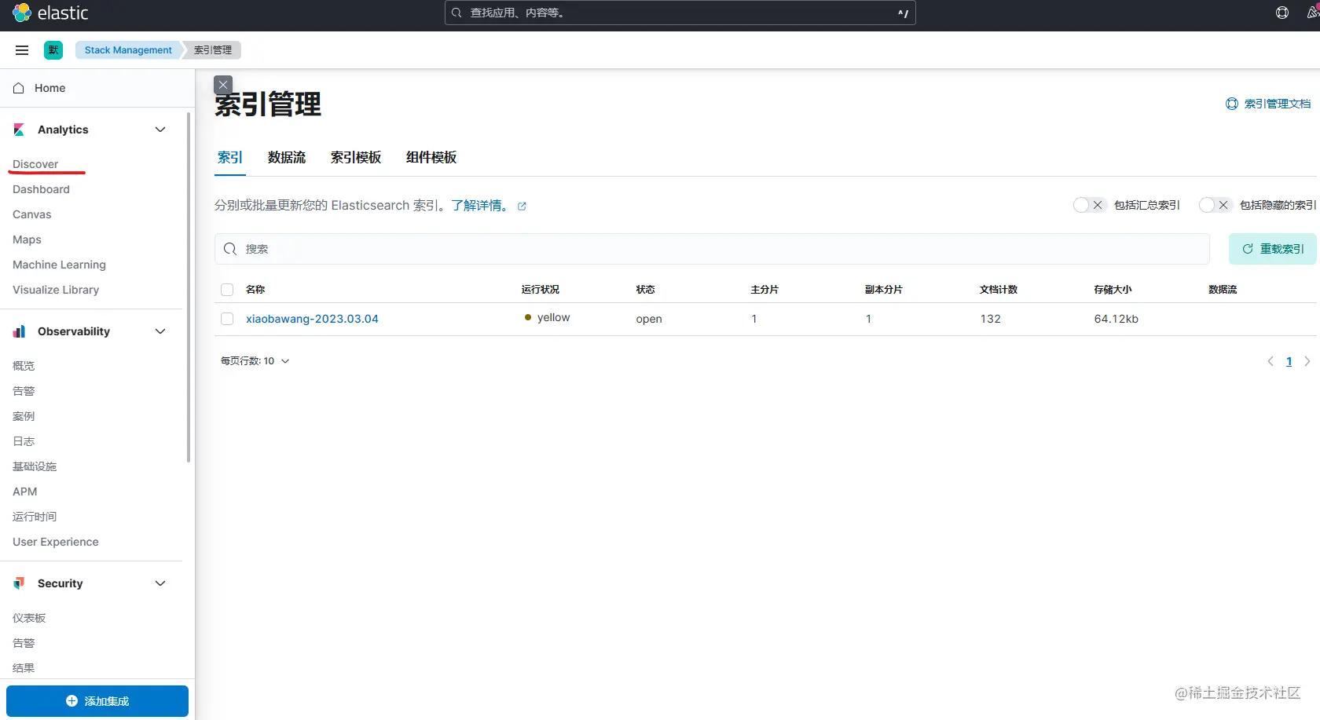Click the Analytics app icon in sidebar

[19, 130]
